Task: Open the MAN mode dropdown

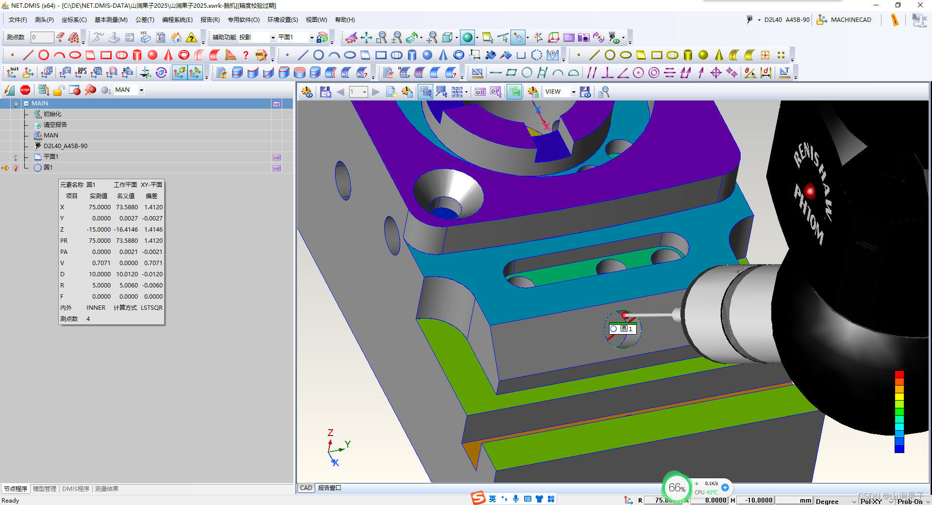Action: pyautogui.click(x=141, y=90)
